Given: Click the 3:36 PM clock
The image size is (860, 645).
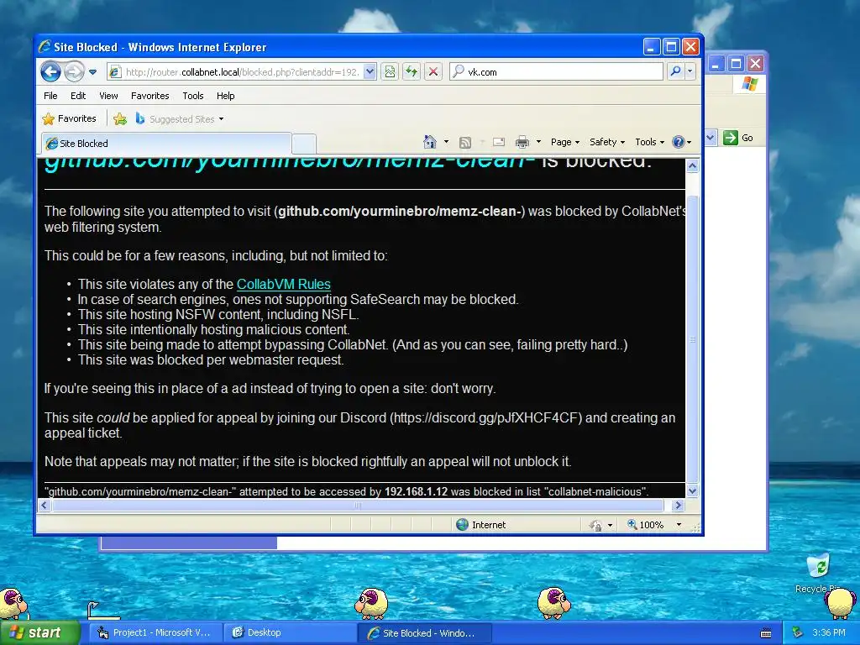Looking at the screenshot, I should (x=829, y=633).
